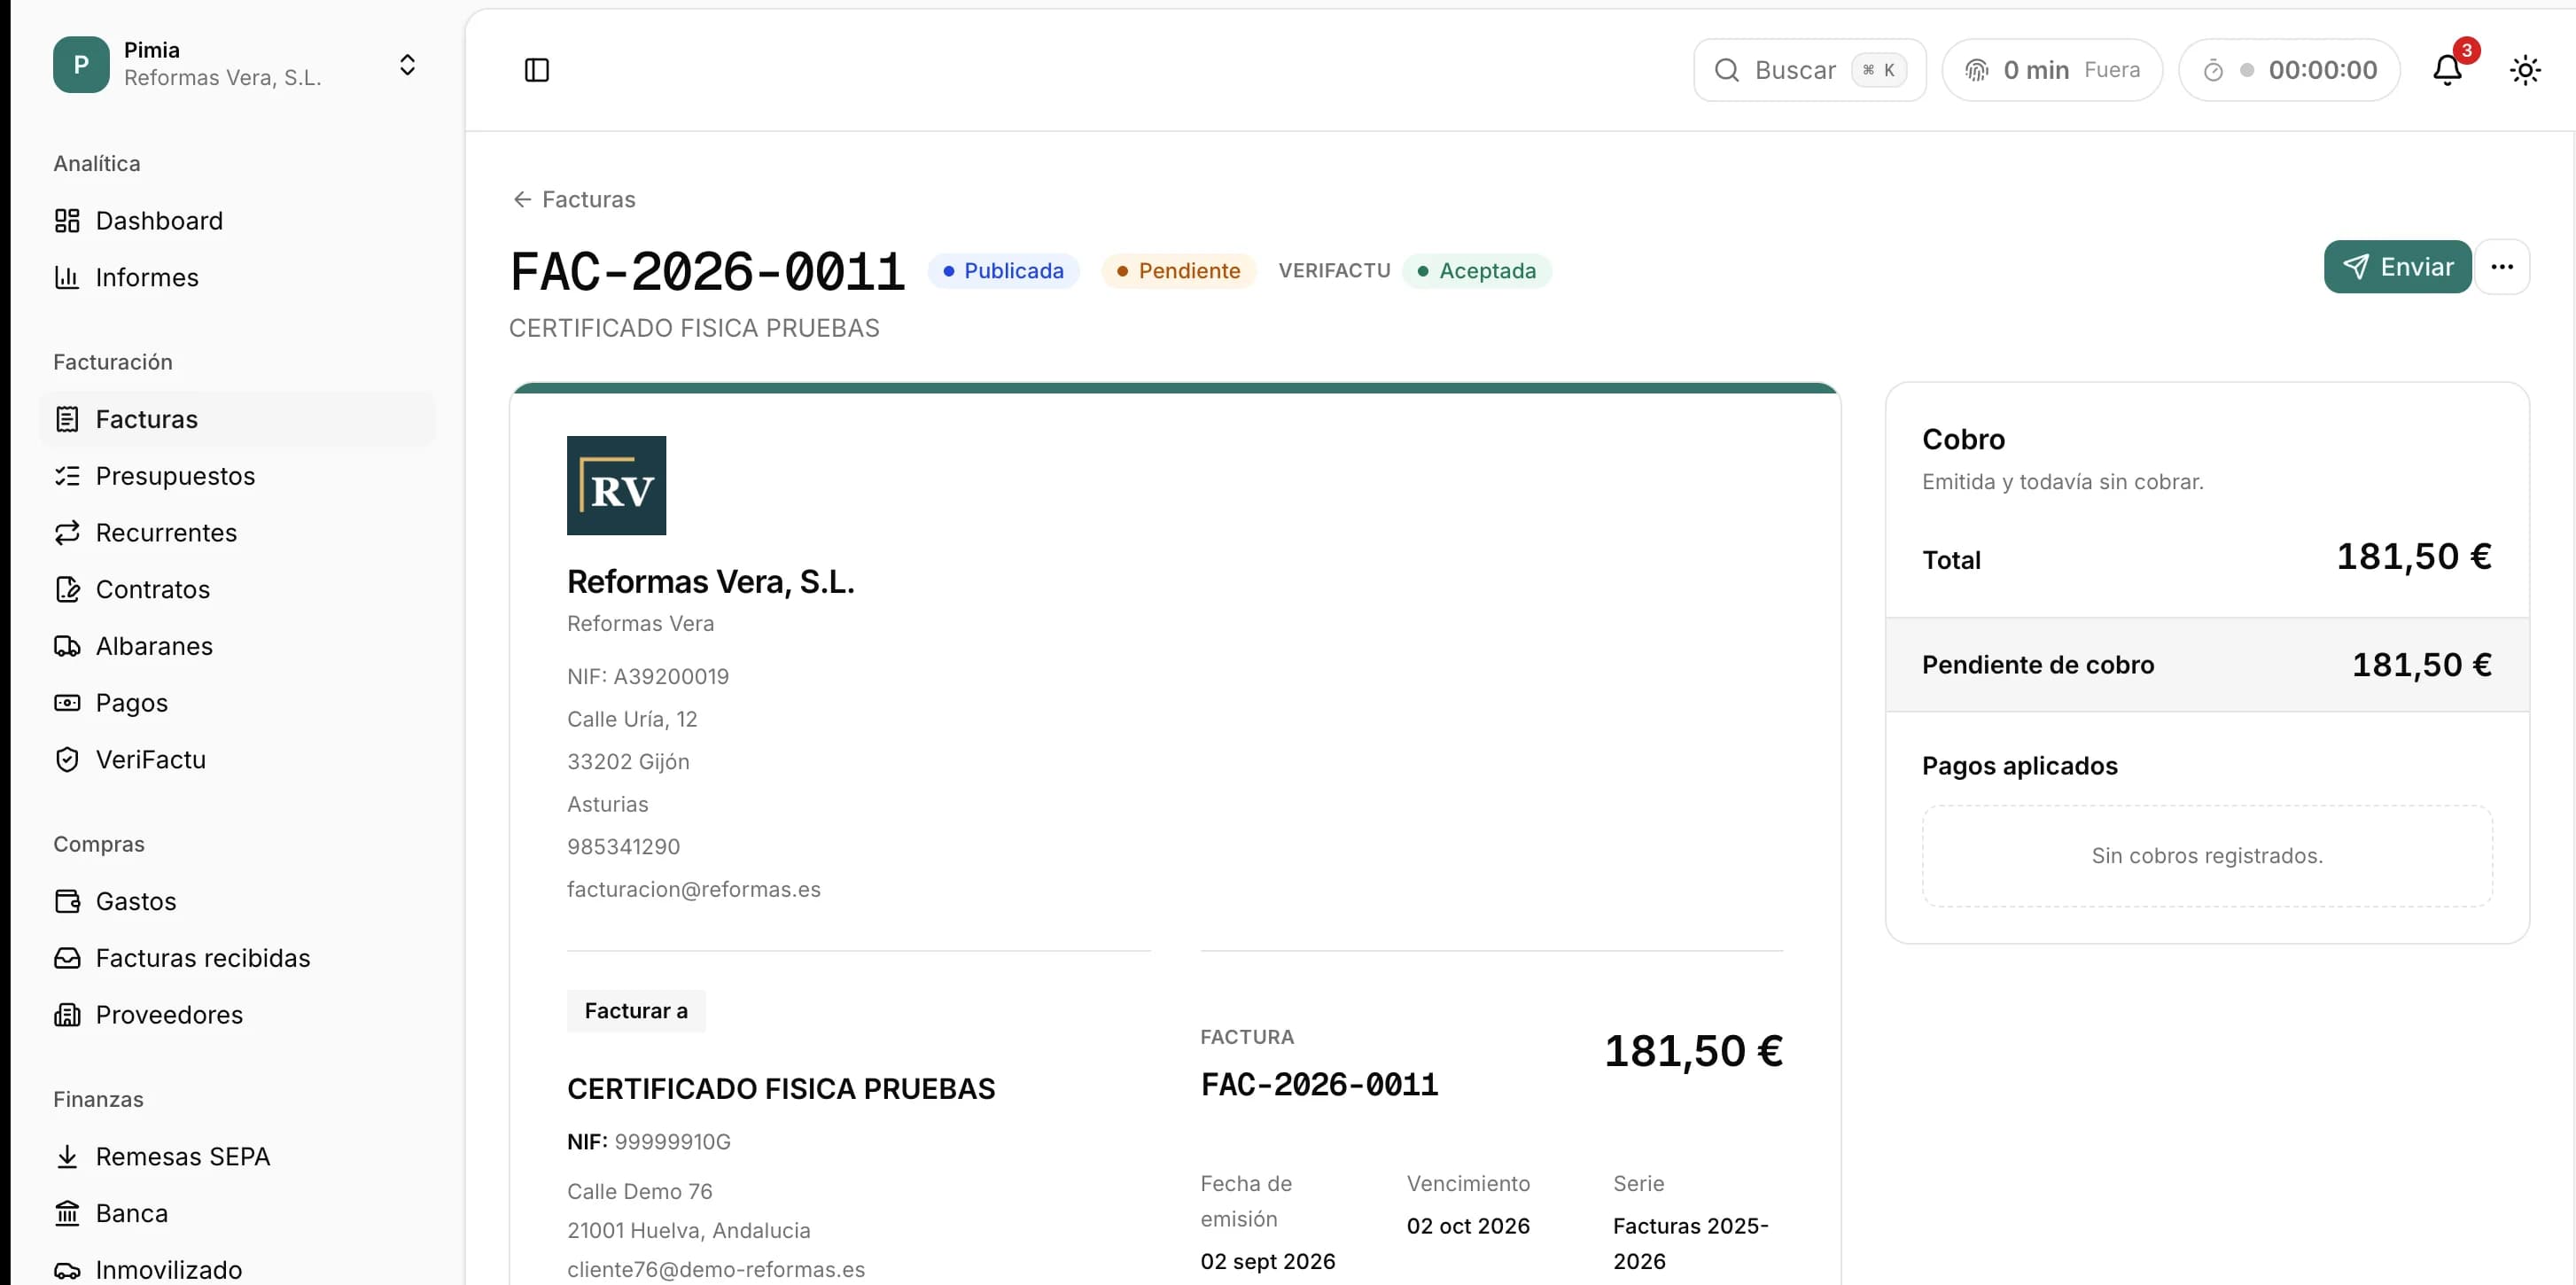Click the Pagos banknote icon
This screenshot has width=2576, height=1285.
[67, 703]
